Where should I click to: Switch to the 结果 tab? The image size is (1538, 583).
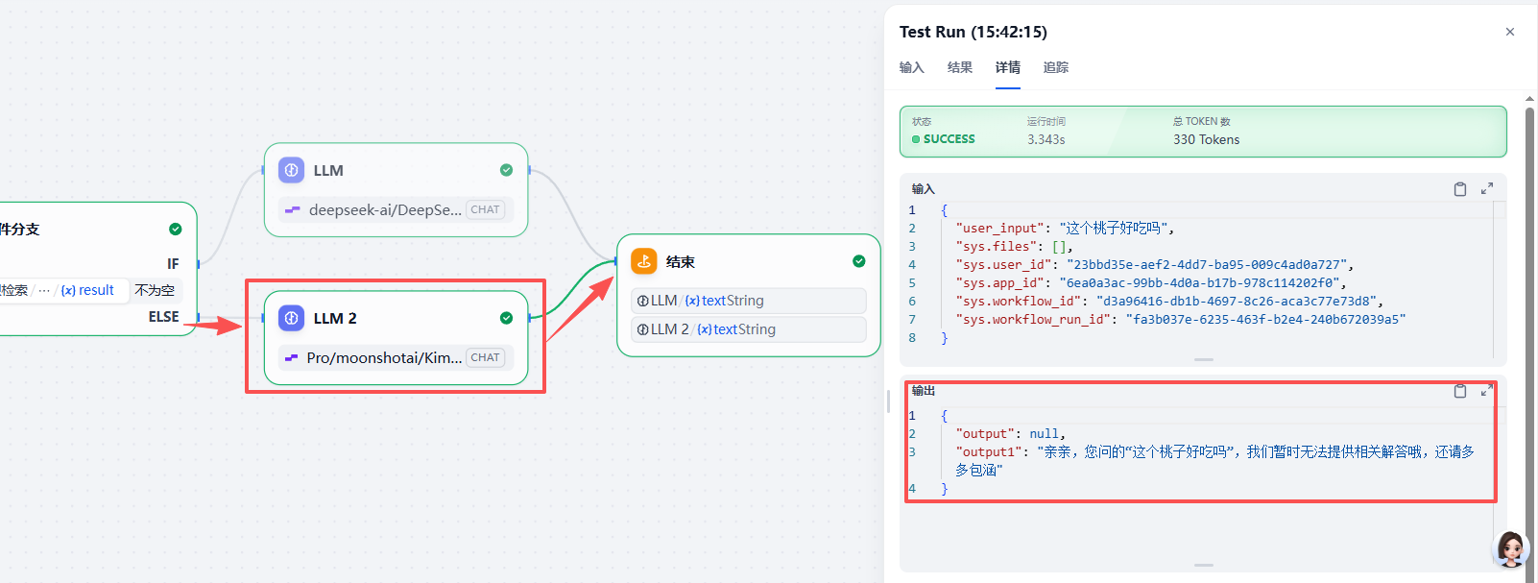[x=959, y=67]
